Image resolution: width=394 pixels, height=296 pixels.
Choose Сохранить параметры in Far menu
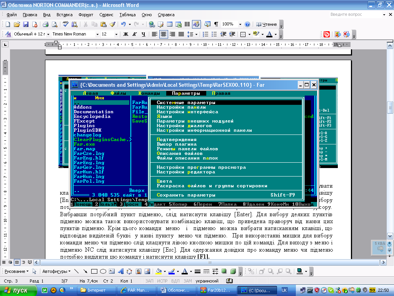[x=226, y=195]
